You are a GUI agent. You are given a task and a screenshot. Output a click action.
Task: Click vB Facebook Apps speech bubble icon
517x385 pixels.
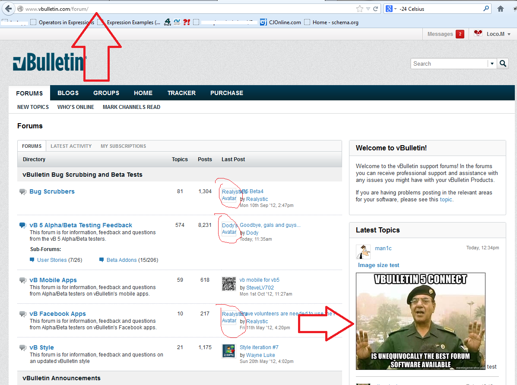23,314
